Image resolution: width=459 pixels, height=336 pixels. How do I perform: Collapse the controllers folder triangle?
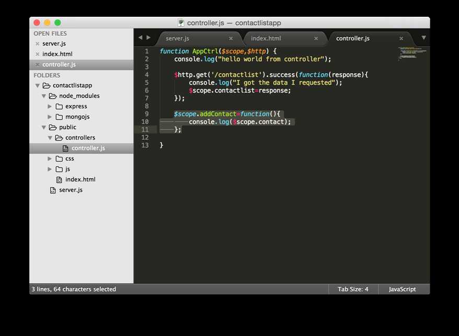pyautogui.click(x=50, y=138)
